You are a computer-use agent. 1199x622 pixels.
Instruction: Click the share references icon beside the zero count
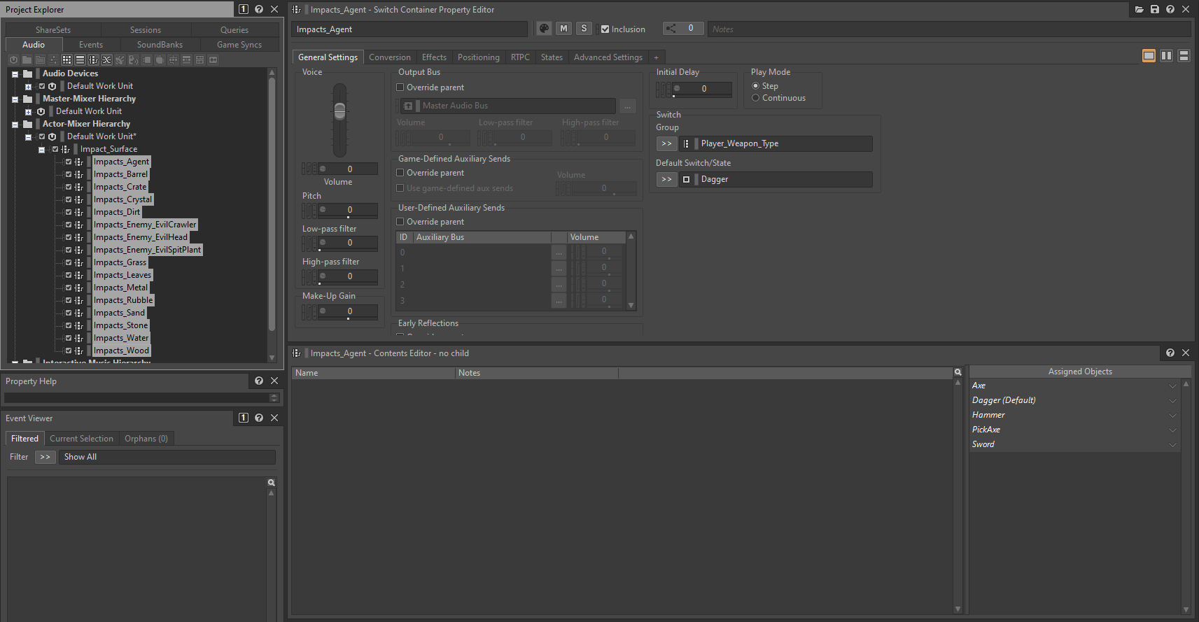pos(671,29)
